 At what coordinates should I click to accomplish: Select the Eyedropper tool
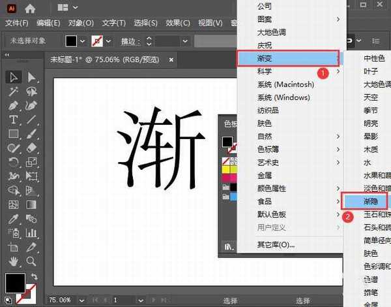click(13, 219)
